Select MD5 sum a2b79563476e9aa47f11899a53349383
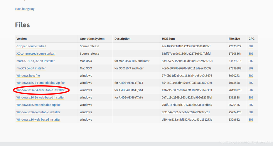This screenshot has width=273, height=146. (187, 90)
